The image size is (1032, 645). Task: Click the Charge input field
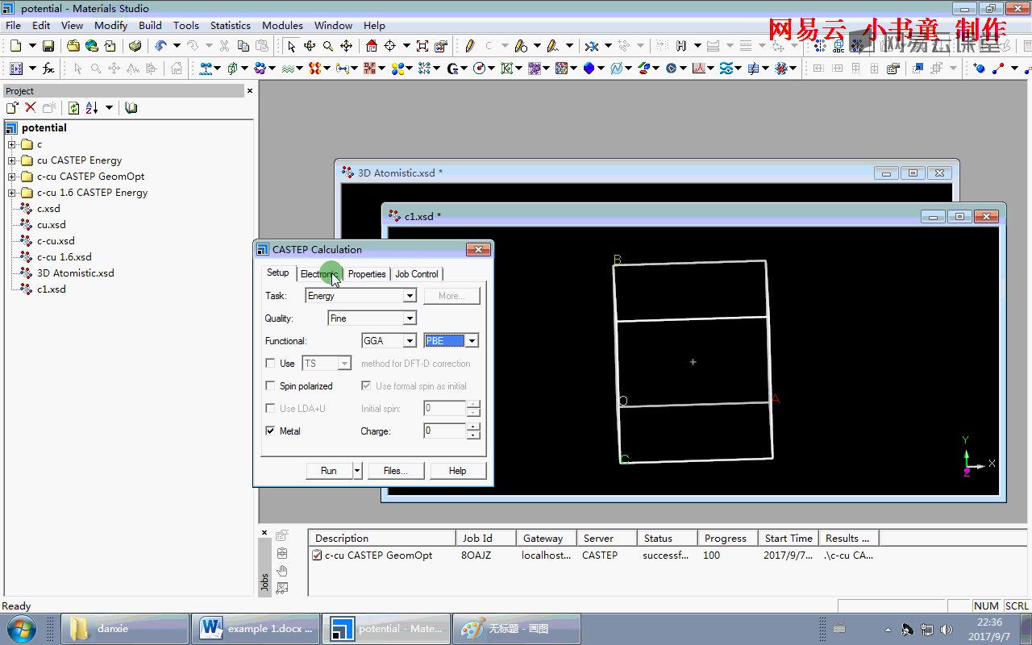444,431
